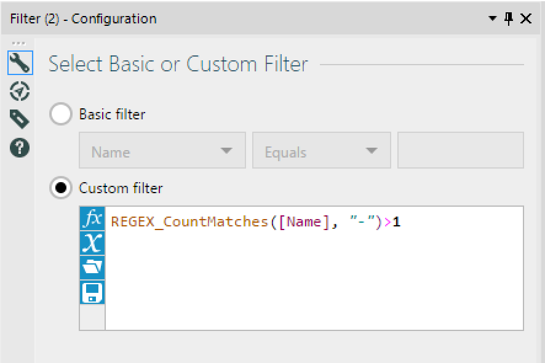Open the Configuration wrench tab
Screen dimensions: 545x363
click(20, 63)
